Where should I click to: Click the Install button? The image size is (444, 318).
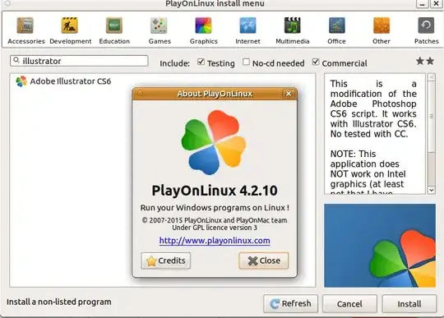tap(409, 303)
